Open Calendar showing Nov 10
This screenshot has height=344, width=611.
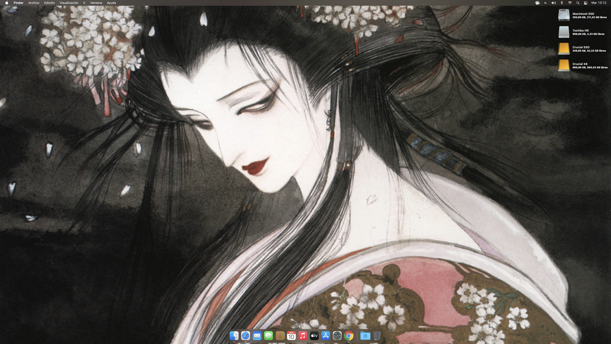pos(291,336)
